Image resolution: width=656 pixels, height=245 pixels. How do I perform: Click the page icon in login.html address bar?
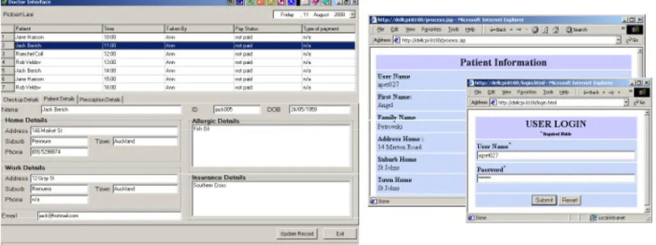494,102
